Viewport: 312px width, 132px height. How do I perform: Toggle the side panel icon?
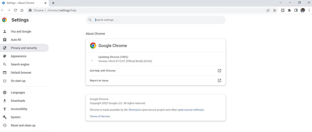[296, 10]
